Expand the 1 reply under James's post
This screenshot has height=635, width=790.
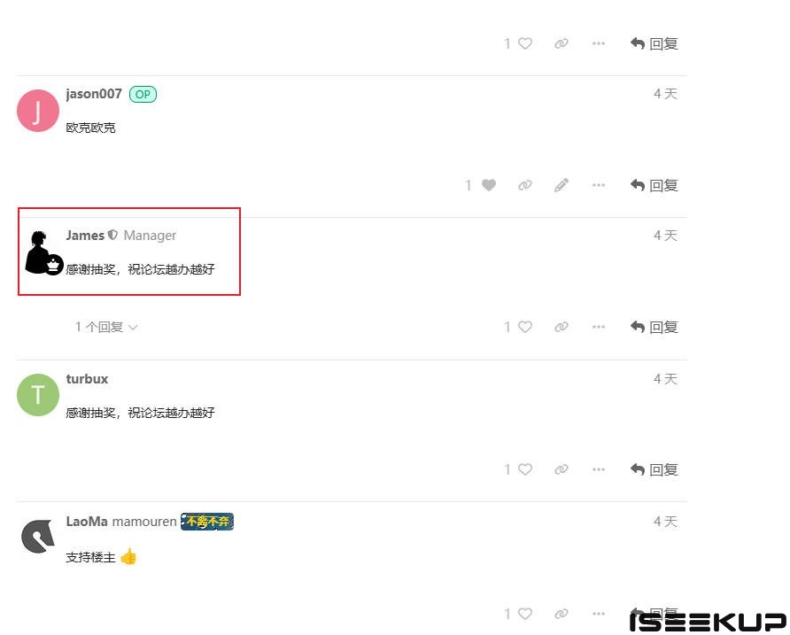pyautogui.click(x=106, y=327)
